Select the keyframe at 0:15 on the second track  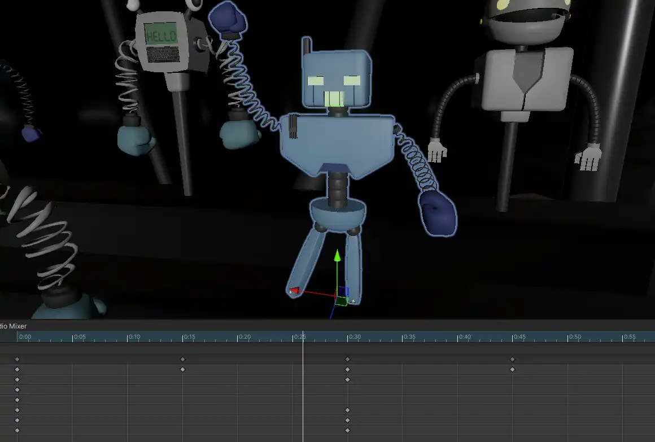coord(182,369)
